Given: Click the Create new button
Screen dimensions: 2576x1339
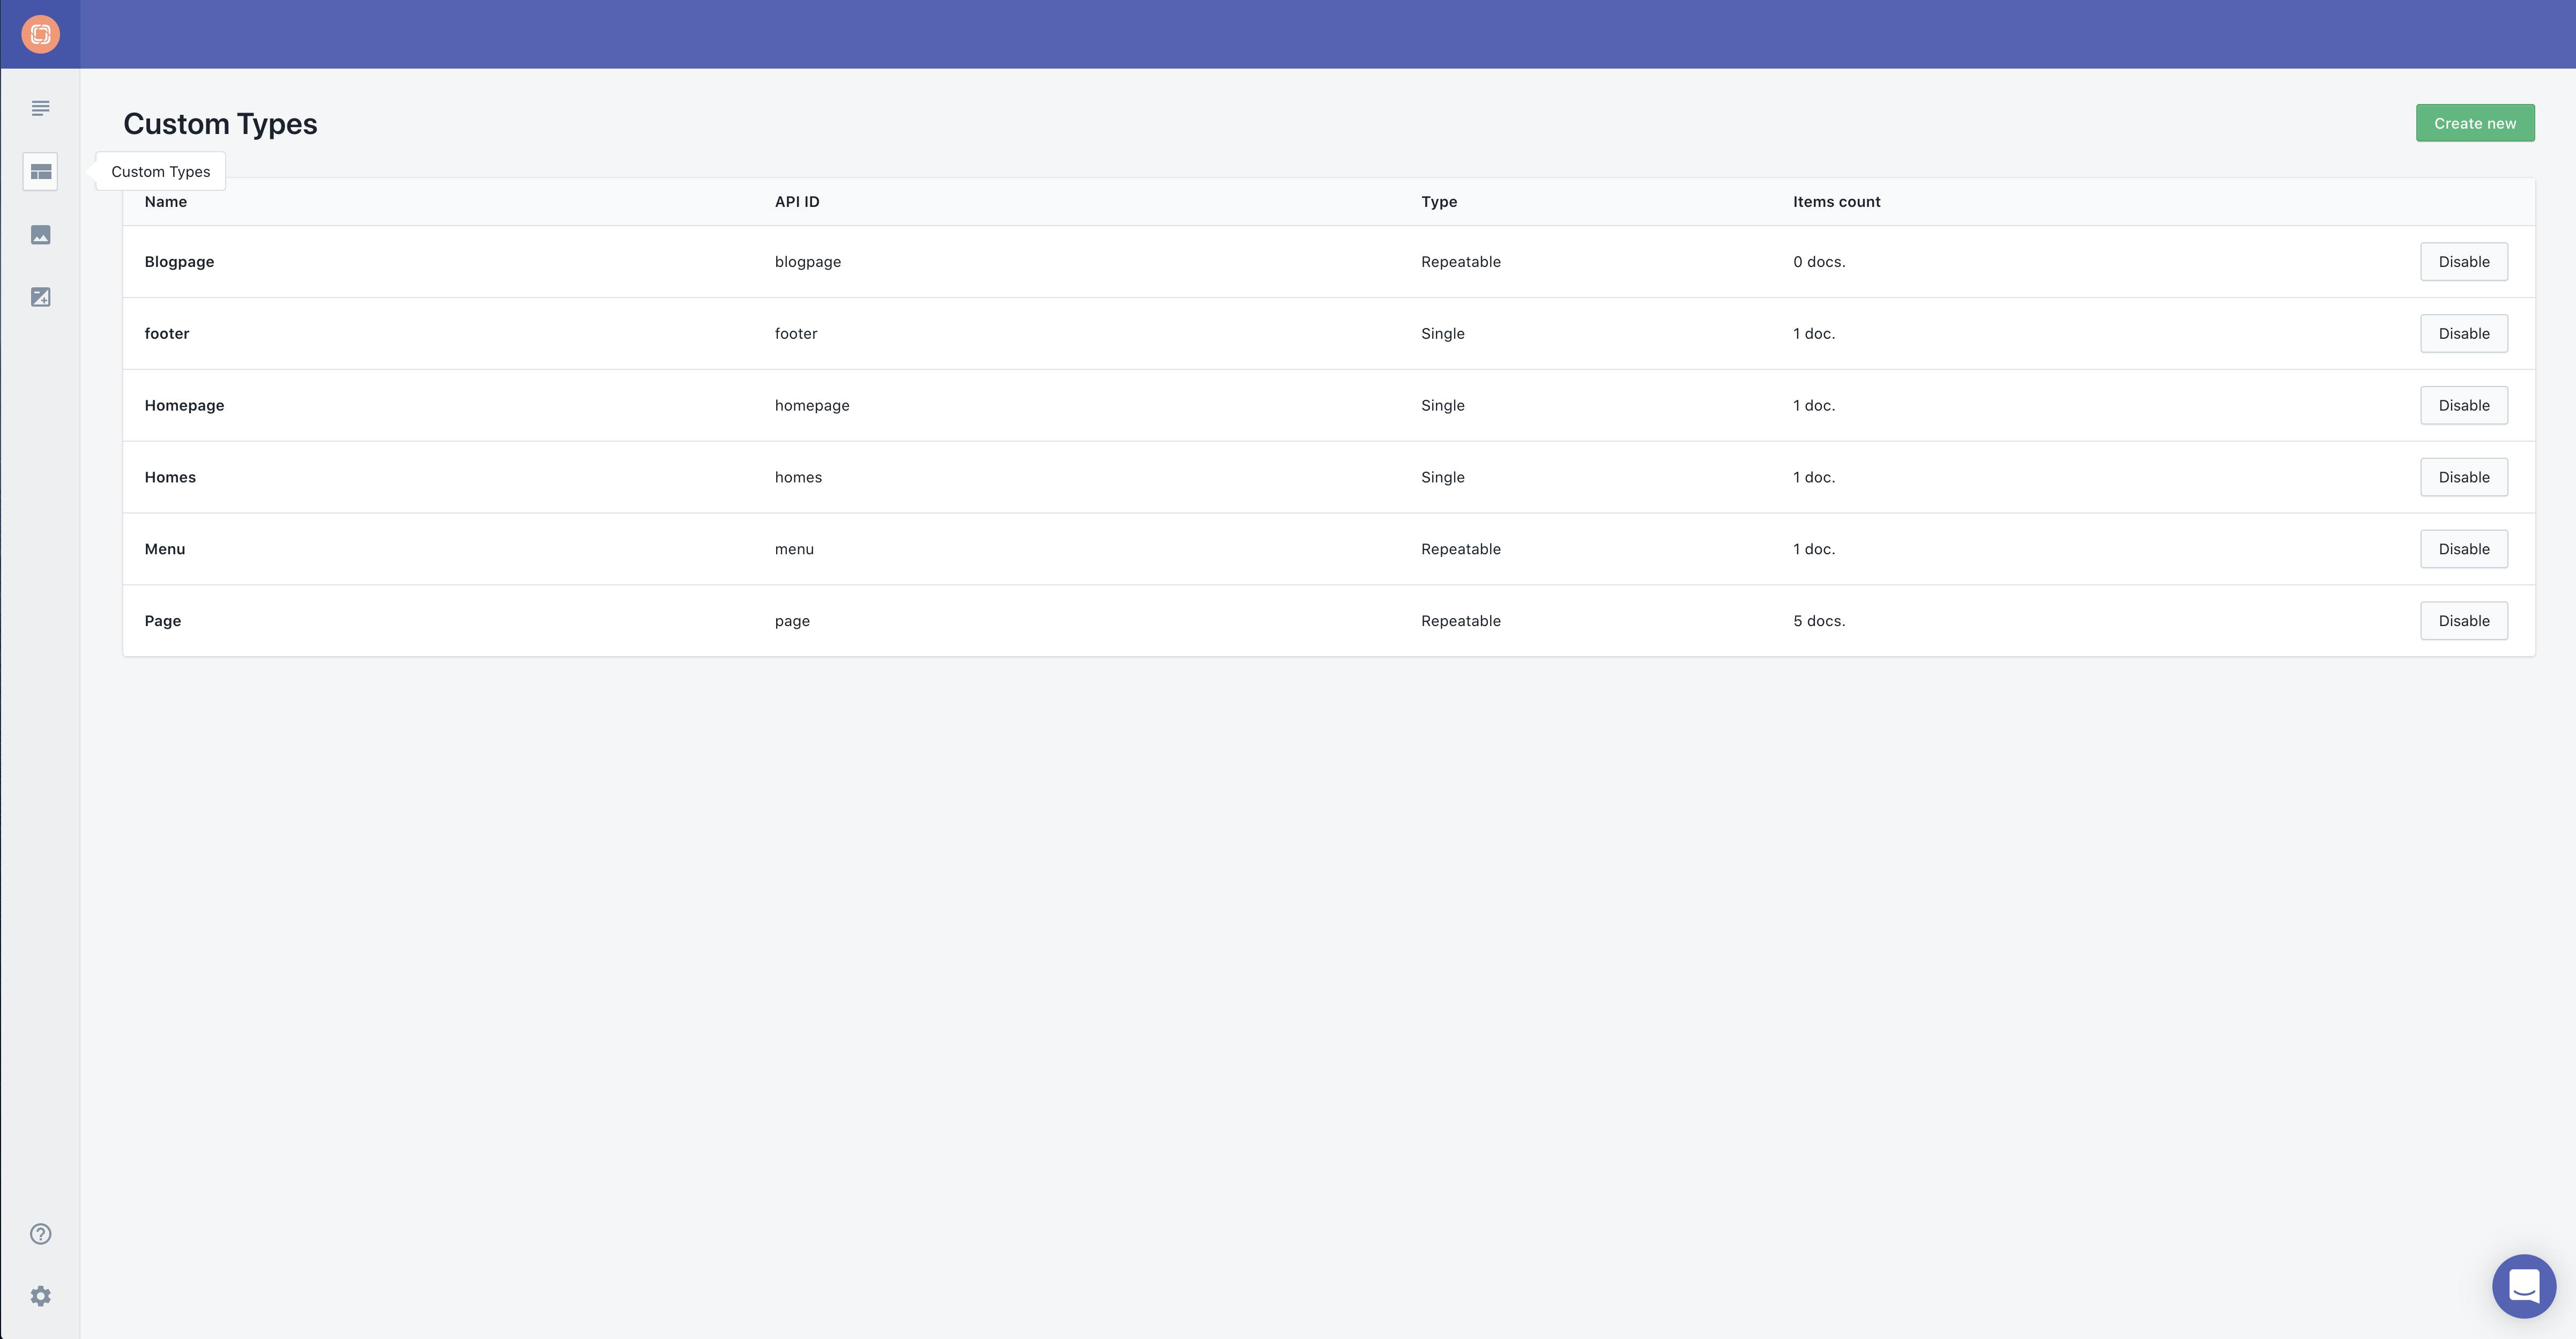Looking at the screenshot, I should coord(2474,123).
